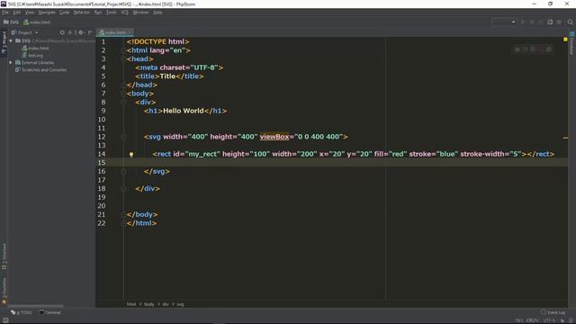Select Scratches and Consoles in project tree
576x324 pixels.
click(x=40, y=70)
